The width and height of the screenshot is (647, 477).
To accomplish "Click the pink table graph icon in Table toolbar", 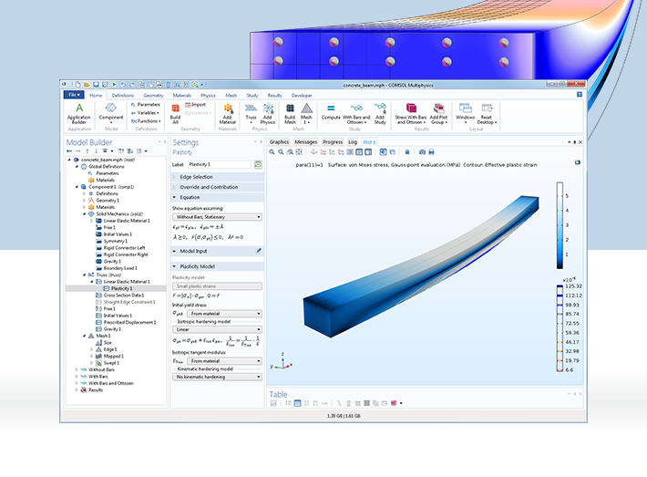I will coord(394,403).
